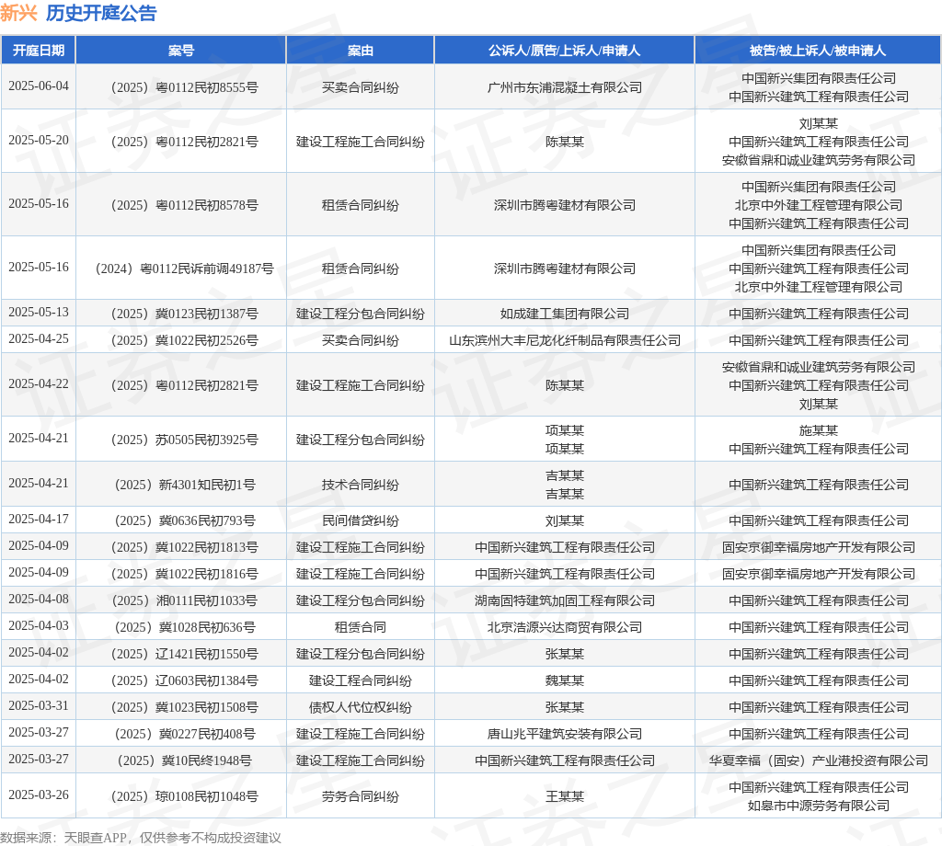Select case number (2025)湘0111民初1033号
The height and width of the screenshot is (846, 942).
coord(184,600)
